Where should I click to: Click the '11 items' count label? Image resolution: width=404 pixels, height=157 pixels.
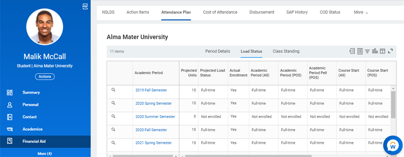coord(117,51)
